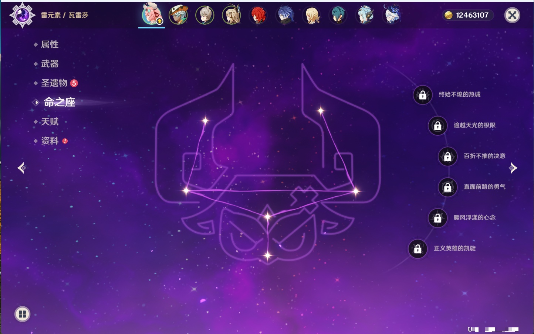Screen dimensions: 534x334
Task: Open the 资料 profile page
Action: tap(50, 141)
